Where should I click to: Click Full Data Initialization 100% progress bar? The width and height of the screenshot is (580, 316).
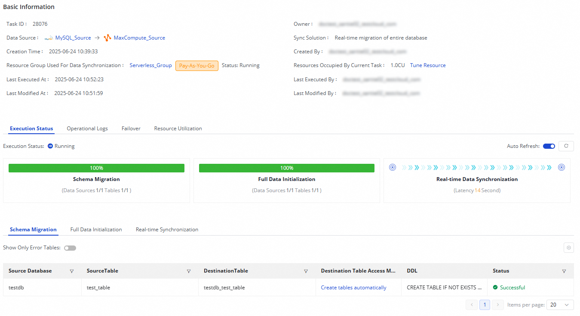[x=287, y=168]
